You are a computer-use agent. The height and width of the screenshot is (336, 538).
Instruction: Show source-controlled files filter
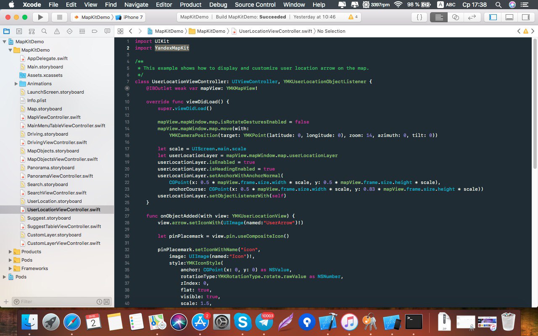coord(107,302)
